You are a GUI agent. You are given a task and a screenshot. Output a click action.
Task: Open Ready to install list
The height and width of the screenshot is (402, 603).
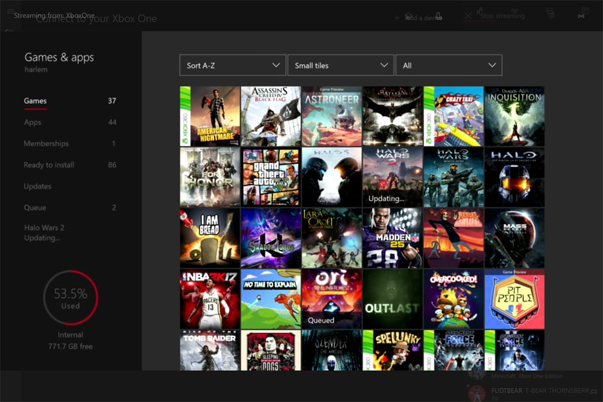48,165
